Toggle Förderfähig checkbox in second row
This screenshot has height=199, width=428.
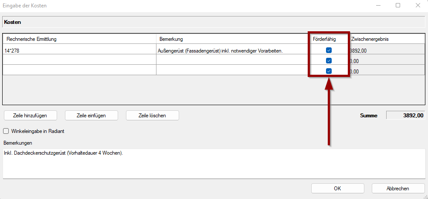(x=329, y=61)
